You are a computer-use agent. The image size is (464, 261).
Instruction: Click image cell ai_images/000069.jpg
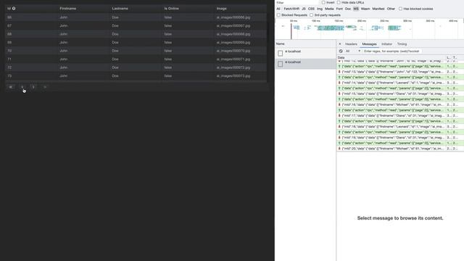241,43
